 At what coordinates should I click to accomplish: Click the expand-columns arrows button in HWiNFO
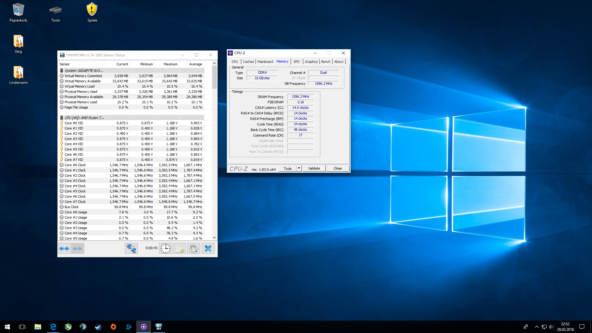[x=64, y=249]
